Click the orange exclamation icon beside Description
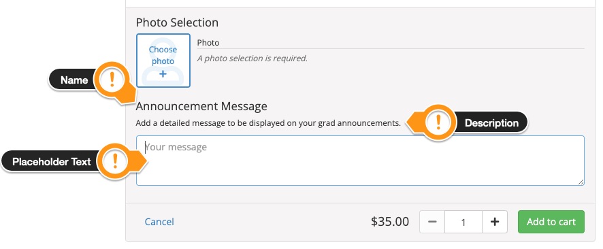This screenshot has width=603, height=249. coord(438,122)
